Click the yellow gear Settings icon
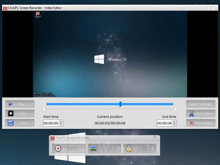Viewport: 220px width, 165px height. (x=129, y=148)
